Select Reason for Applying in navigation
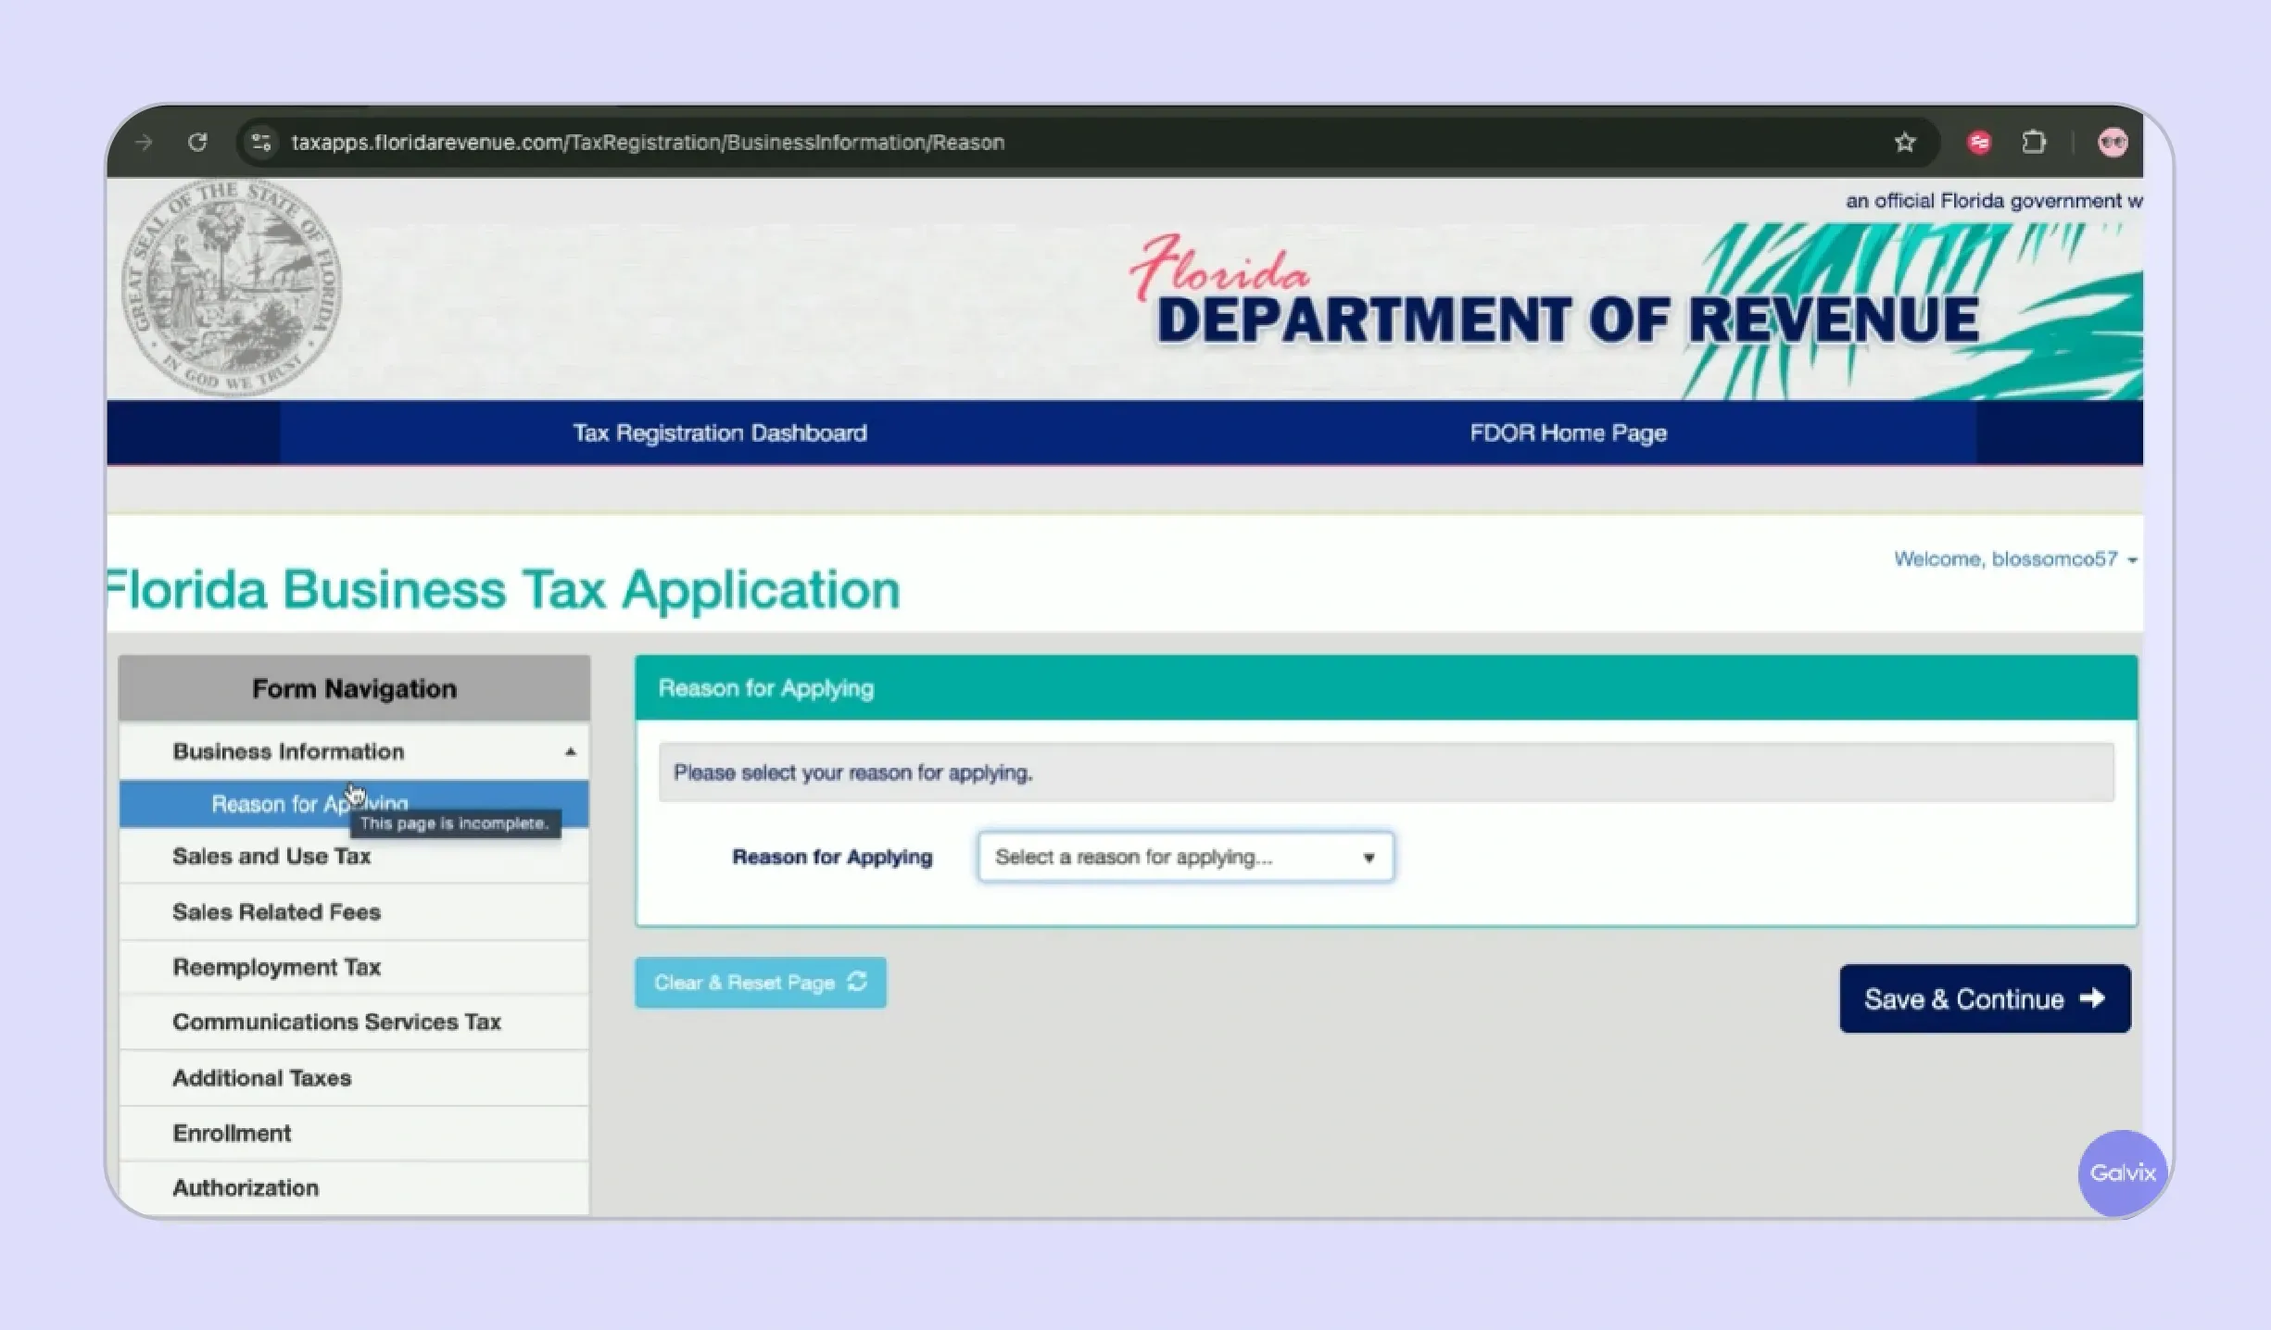 click(354, 803)
